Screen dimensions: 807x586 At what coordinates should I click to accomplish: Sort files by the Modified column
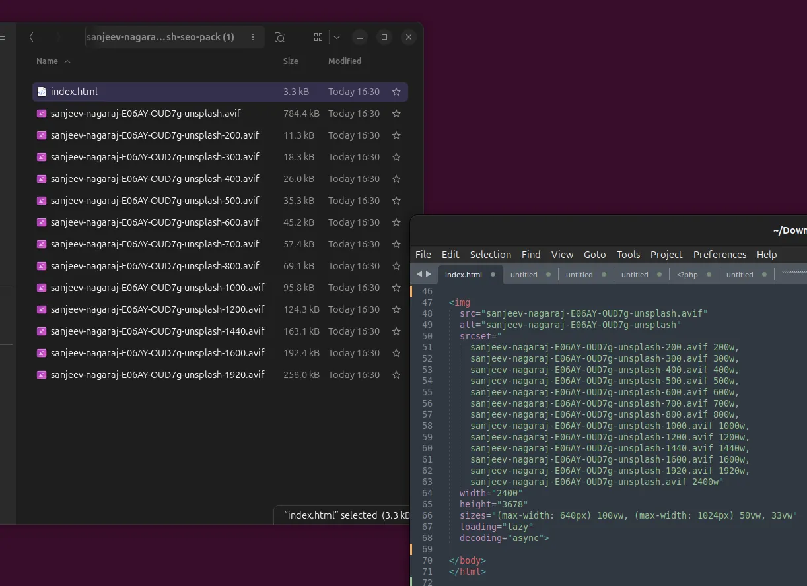pyautogui.click(x=345, y=61)
